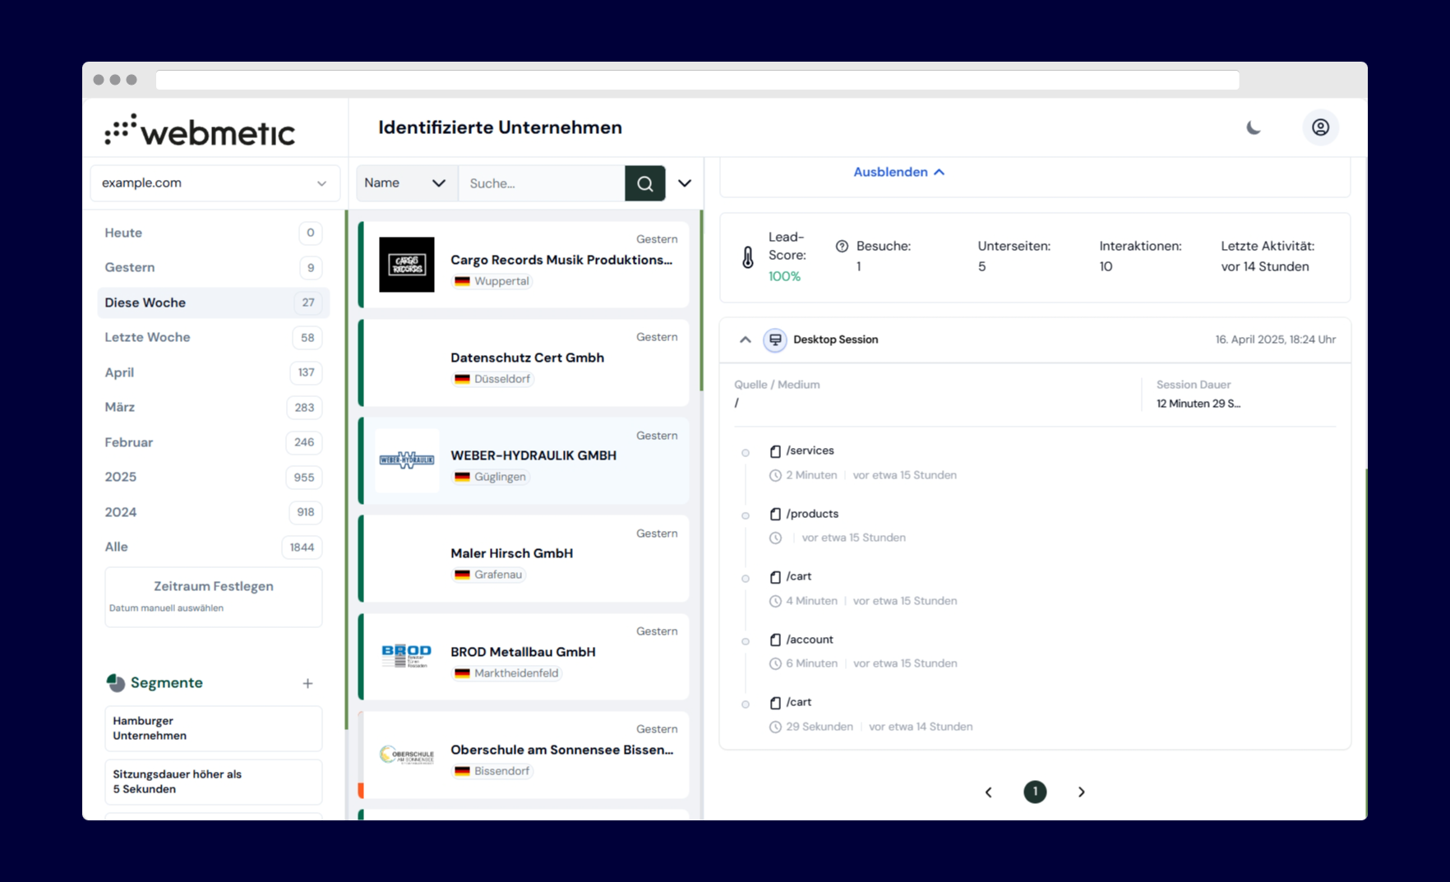Click the Ausblenden link

(898, 172)
